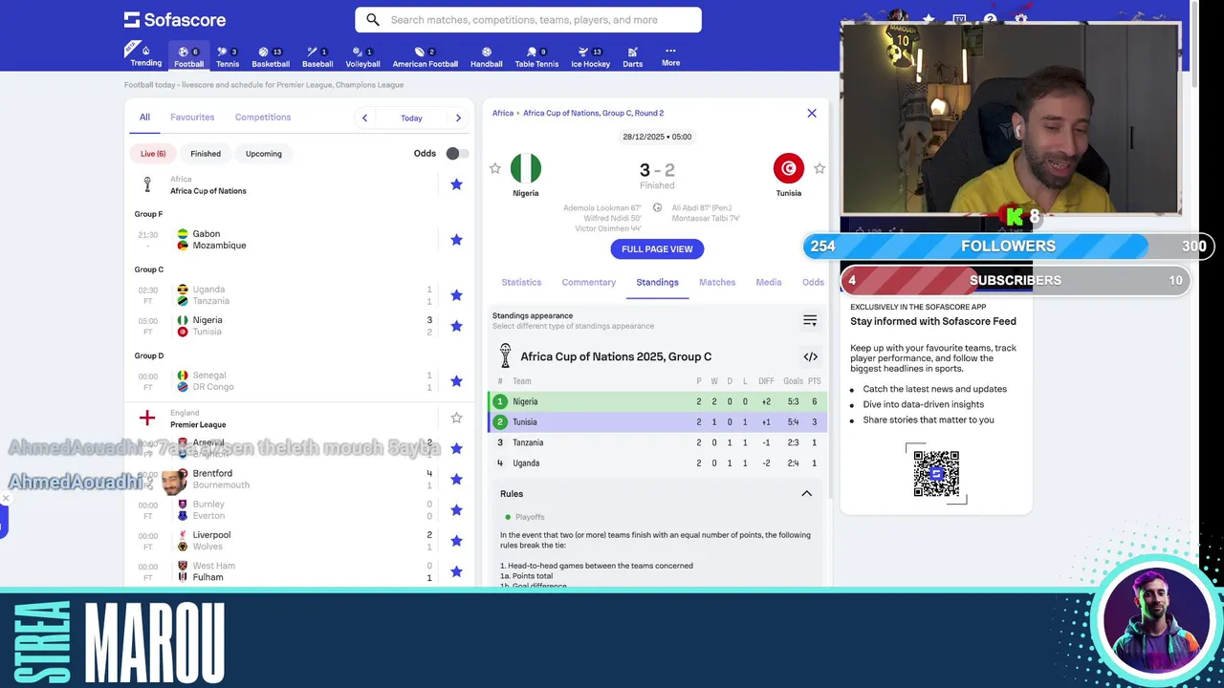Collapse the Rules section chevron

pos(806,494)
